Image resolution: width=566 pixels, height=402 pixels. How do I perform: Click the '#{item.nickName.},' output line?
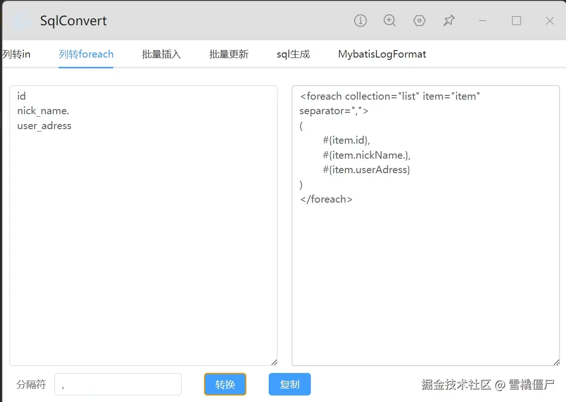tap(367, 155)
